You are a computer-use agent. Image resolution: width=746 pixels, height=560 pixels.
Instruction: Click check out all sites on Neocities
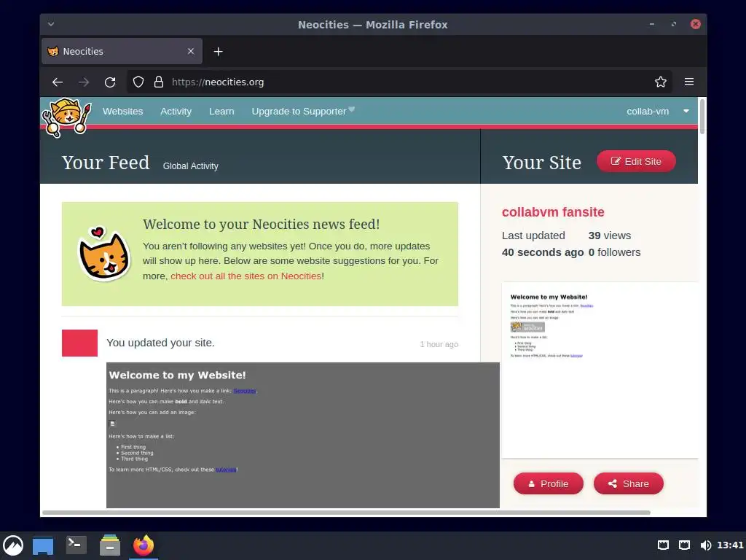(246, 276)
